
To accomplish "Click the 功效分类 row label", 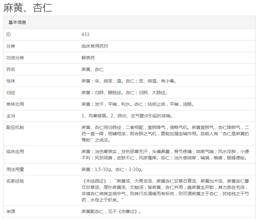I will point(15,58).
